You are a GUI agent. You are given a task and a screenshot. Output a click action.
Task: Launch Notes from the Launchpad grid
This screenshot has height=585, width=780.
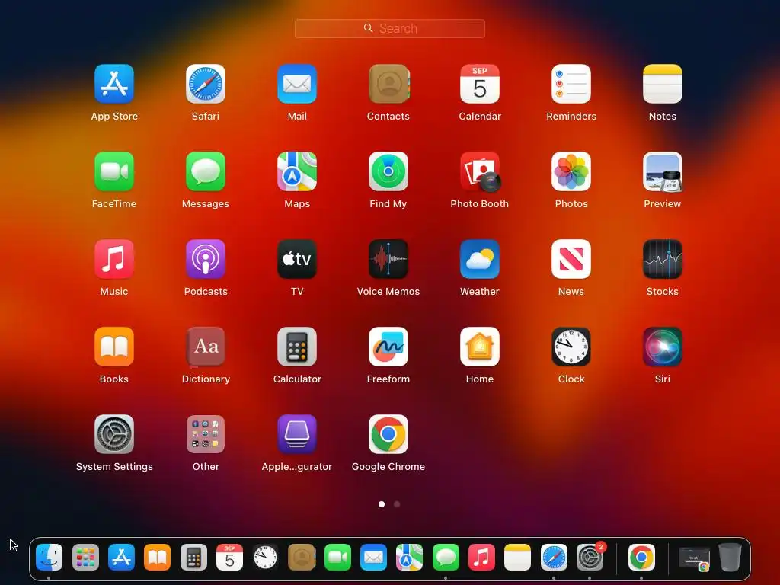pos(663,84)
